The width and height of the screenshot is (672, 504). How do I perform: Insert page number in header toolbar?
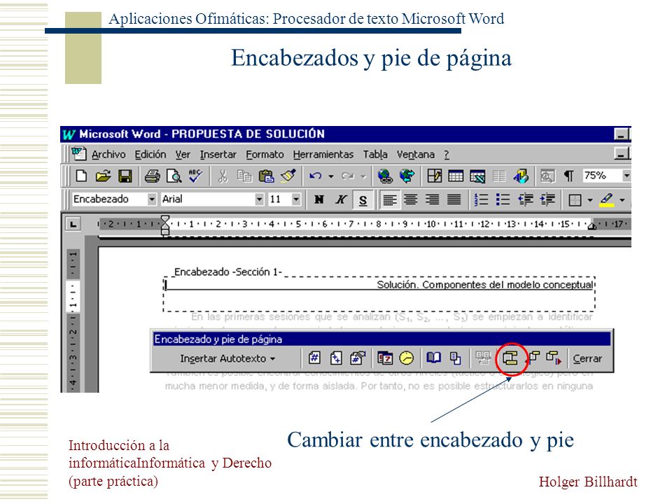point(314,358)
